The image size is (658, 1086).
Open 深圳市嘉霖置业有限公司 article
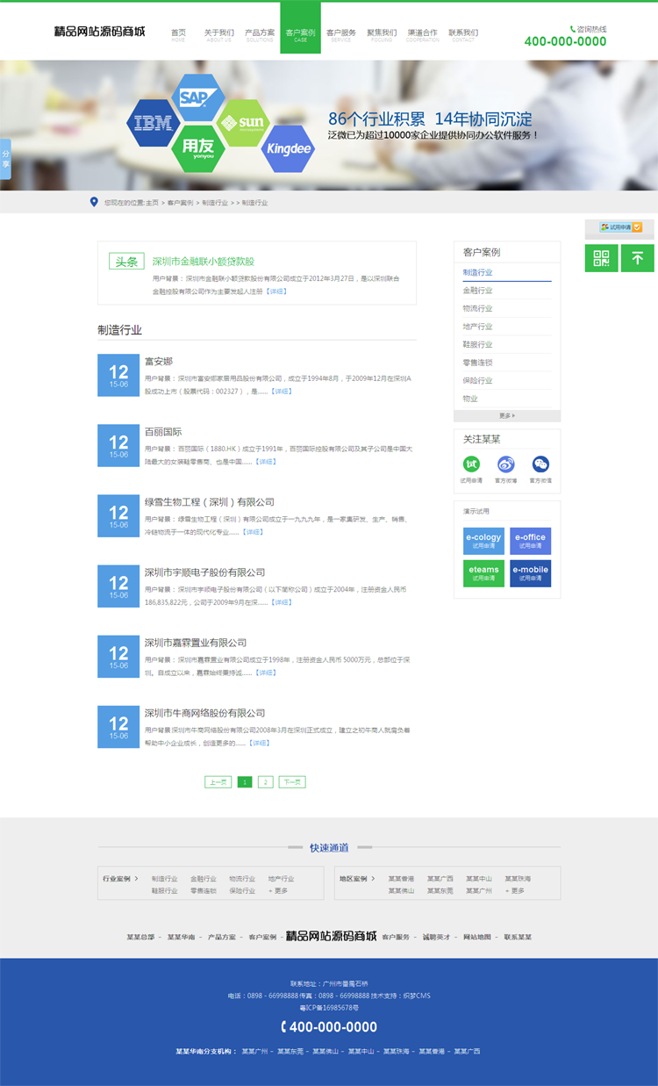point(196,642)
